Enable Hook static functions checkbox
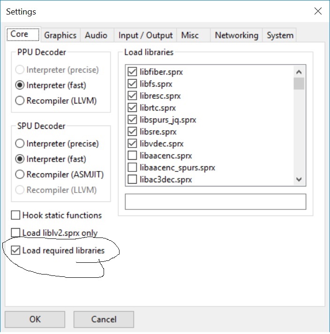This screenshot has height=334, width=330. [15, 215]
